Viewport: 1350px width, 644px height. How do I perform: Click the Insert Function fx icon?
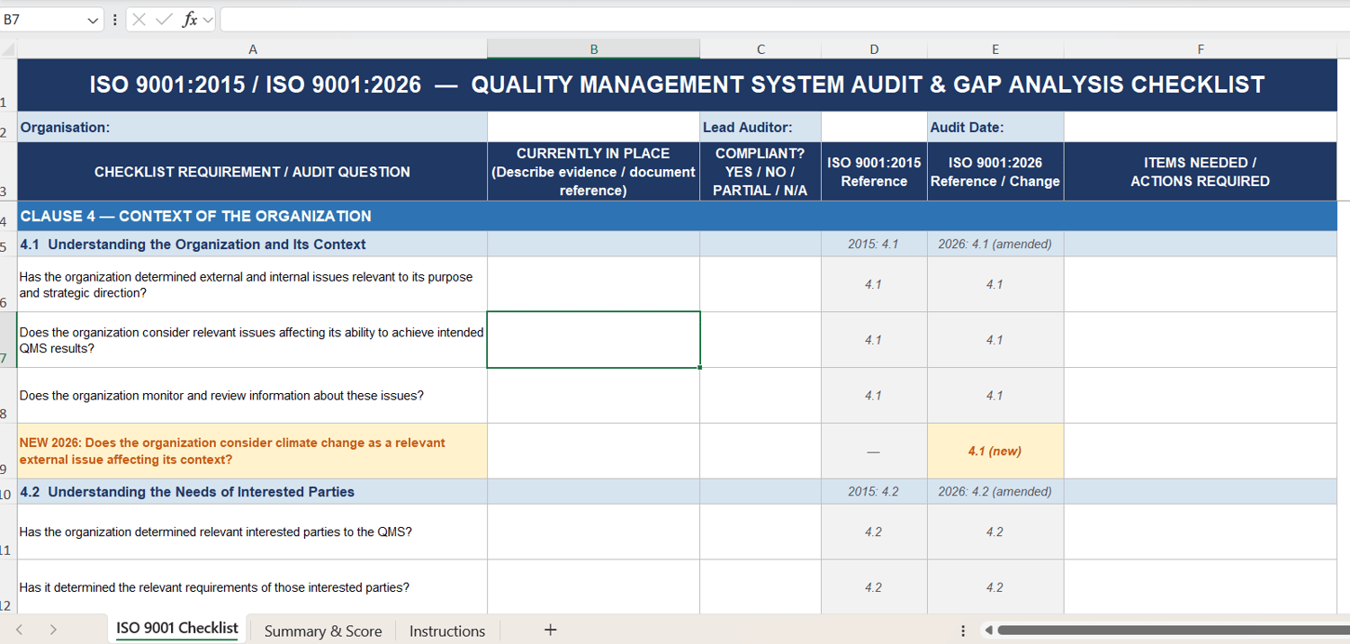point(190,20)
